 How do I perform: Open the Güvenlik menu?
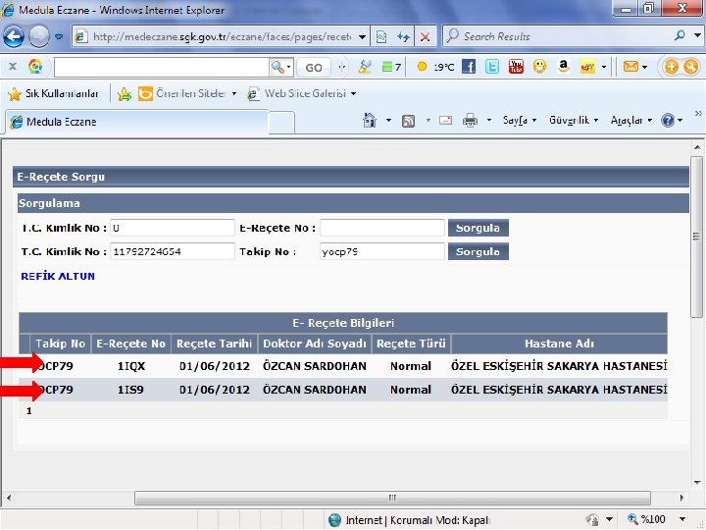(x=574, y=121)
